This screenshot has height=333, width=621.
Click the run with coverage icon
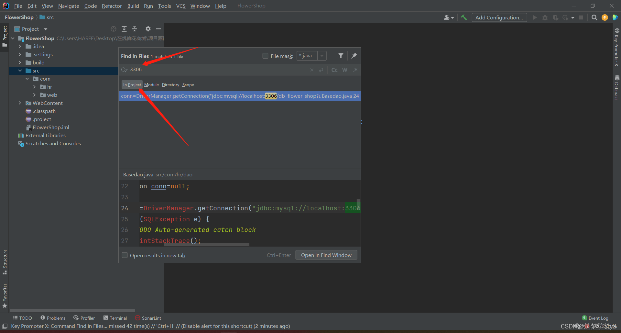[555, 17]
